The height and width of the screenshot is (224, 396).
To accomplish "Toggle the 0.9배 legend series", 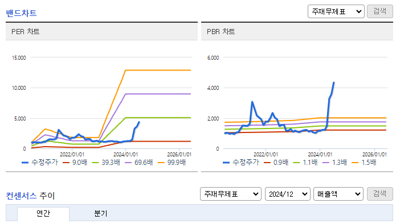I will (276, 163).
